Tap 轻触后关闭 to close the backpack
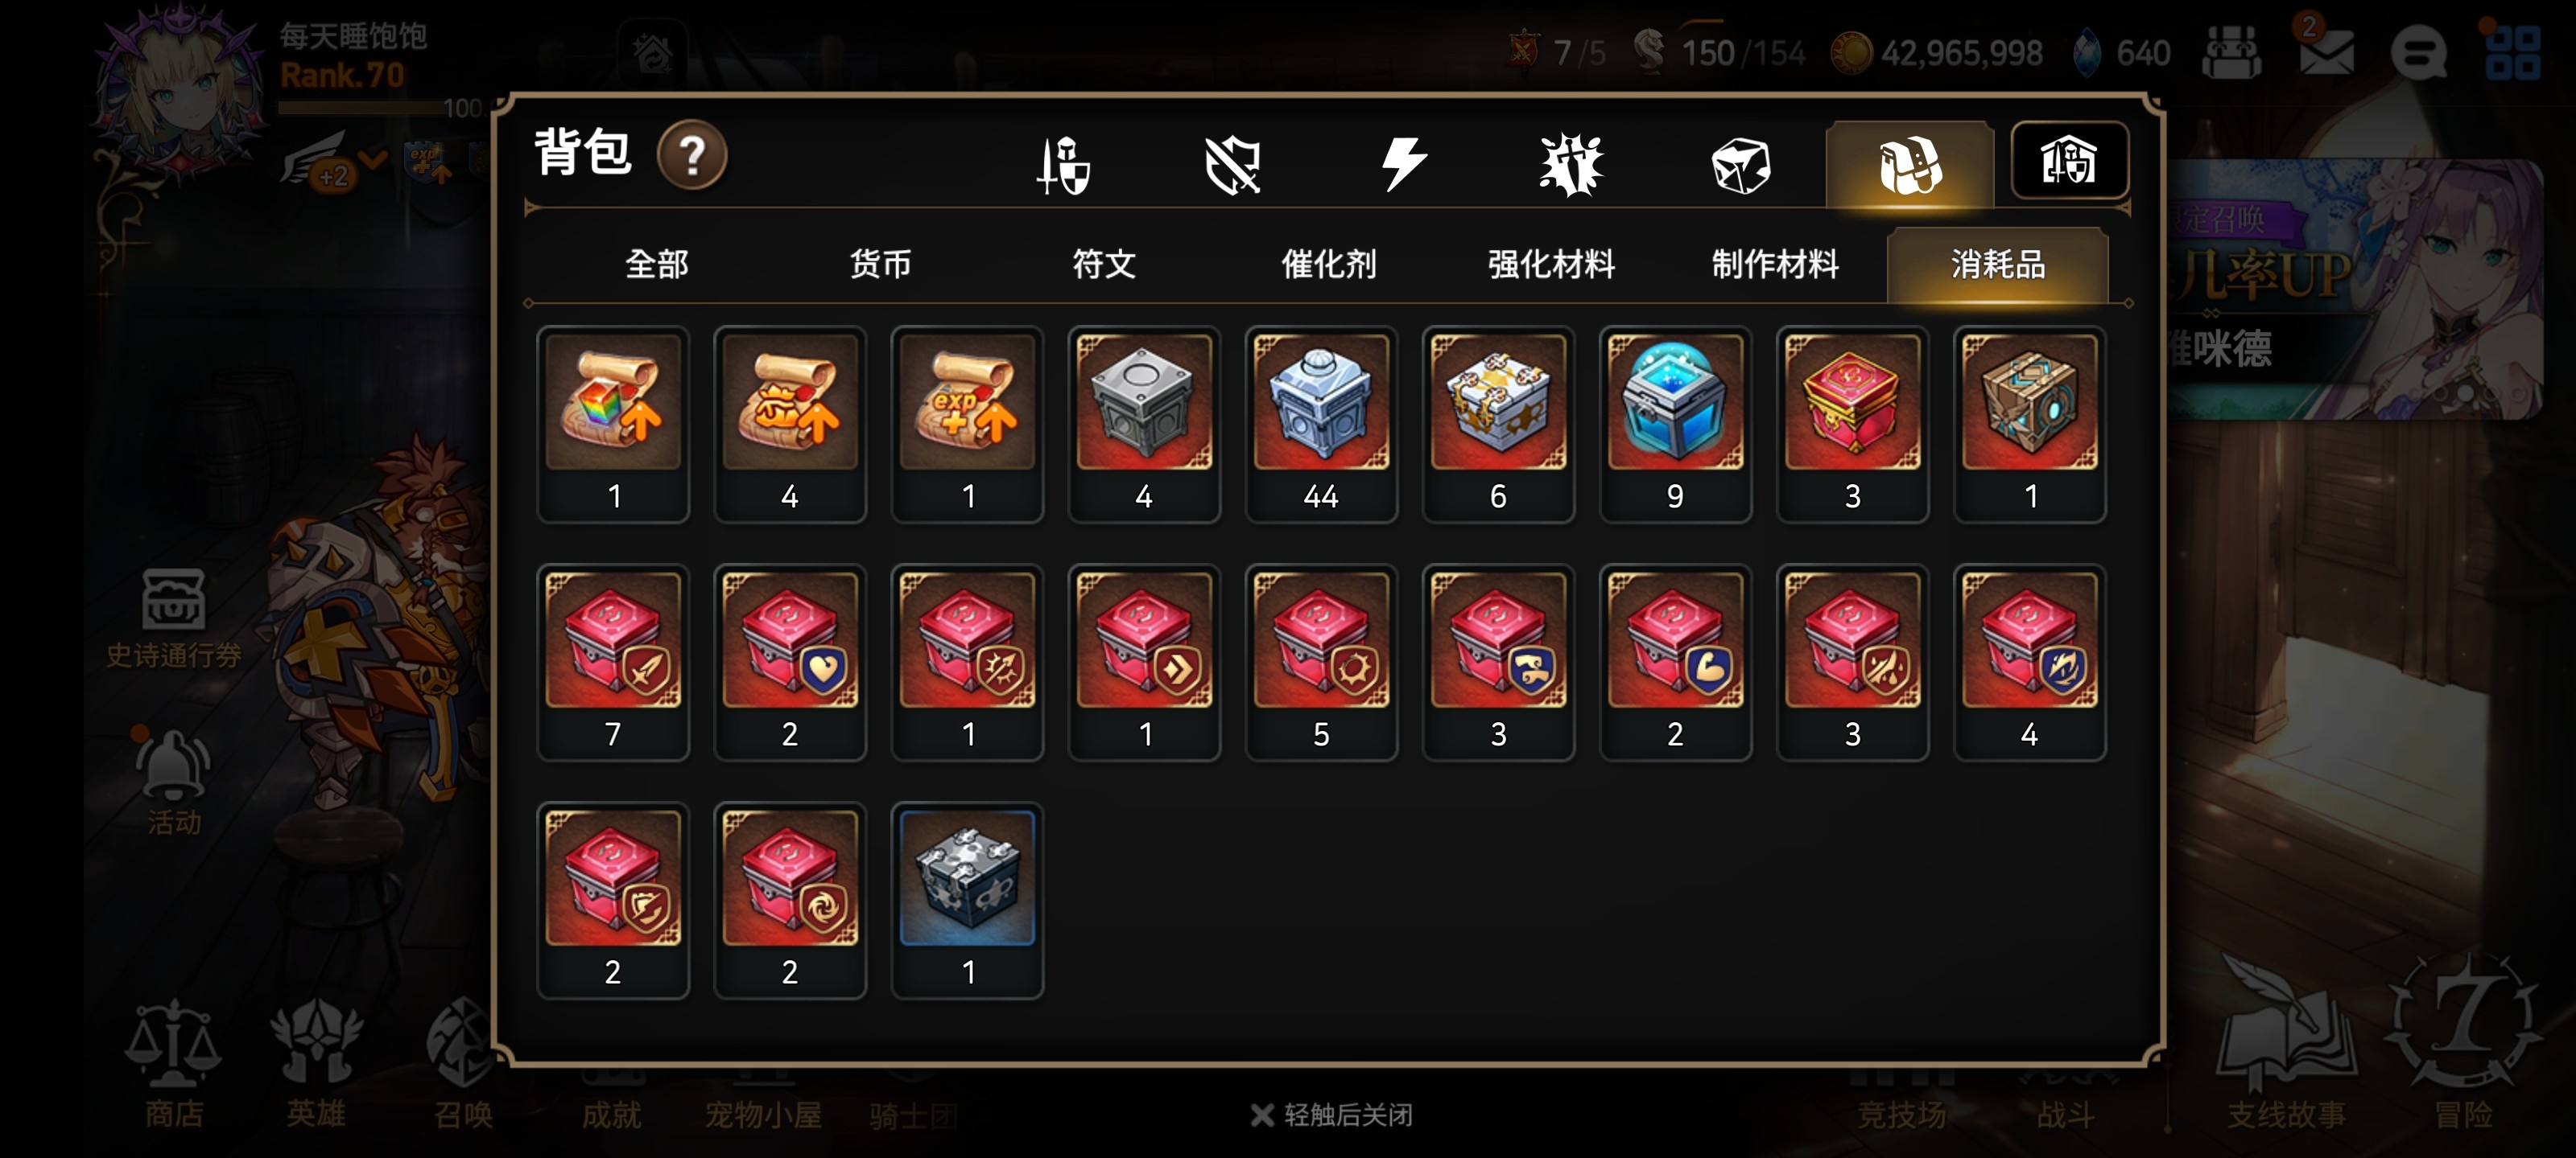Image resolution: width=2576 pixels, height=1158 pixels. [1331, 1115]
